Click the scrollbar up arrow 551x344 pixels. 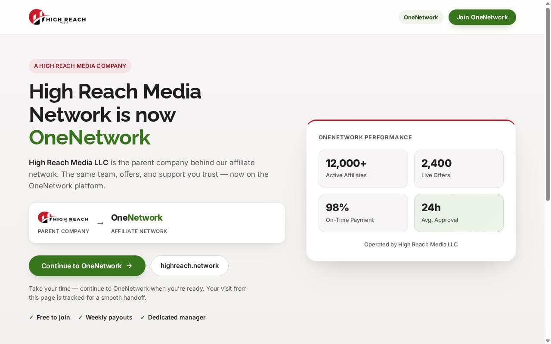tap(548, 3)
